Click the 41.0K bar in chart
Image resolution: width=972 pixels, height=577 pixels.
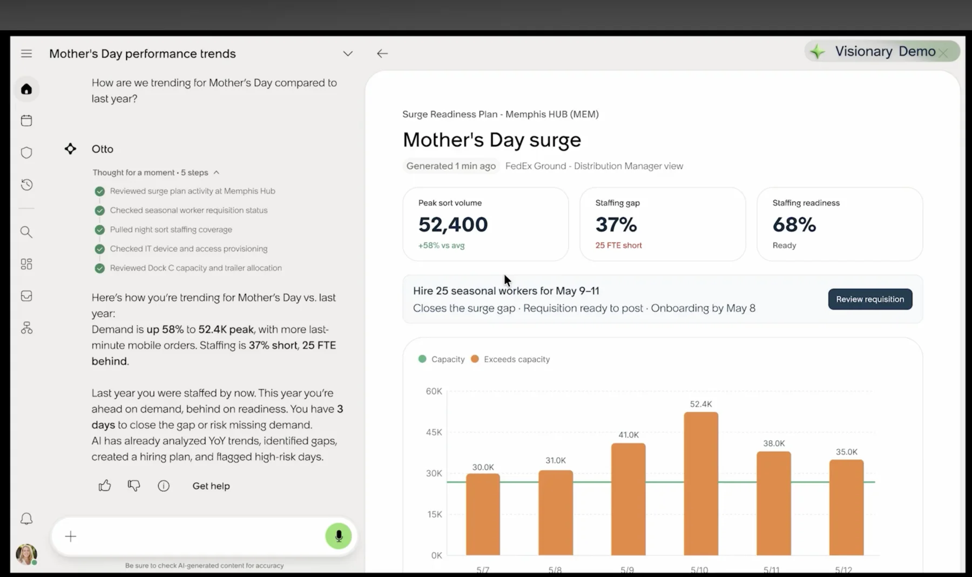pyautogui.click(x=629, y=499)
